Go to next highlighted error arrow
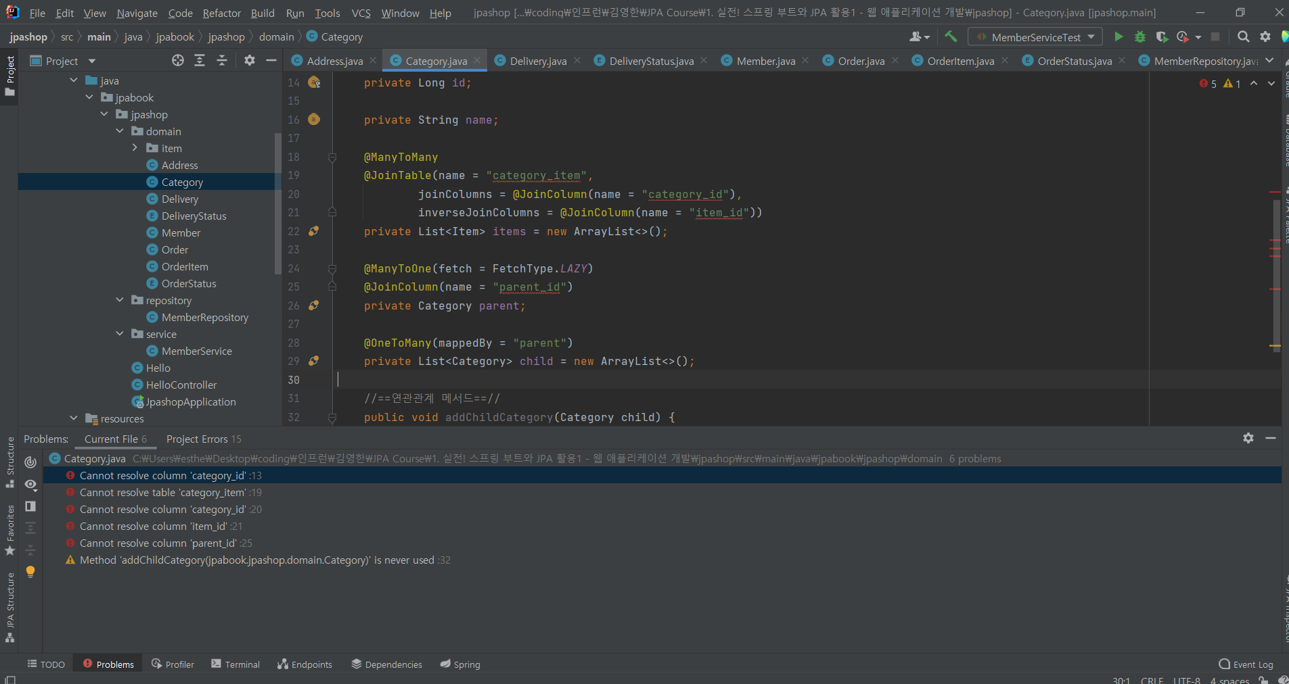The height and width of the screenshot is (684, 1289). pos(1271,83)
